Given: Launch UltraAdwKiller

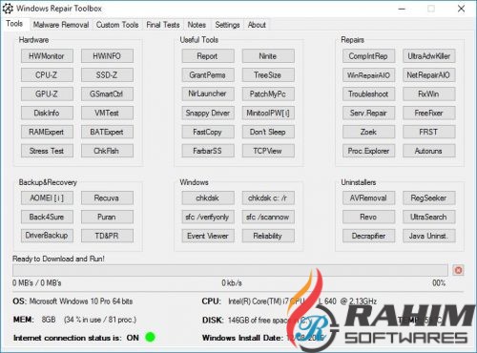Looking at the screenshot, I should click(429, 56).
